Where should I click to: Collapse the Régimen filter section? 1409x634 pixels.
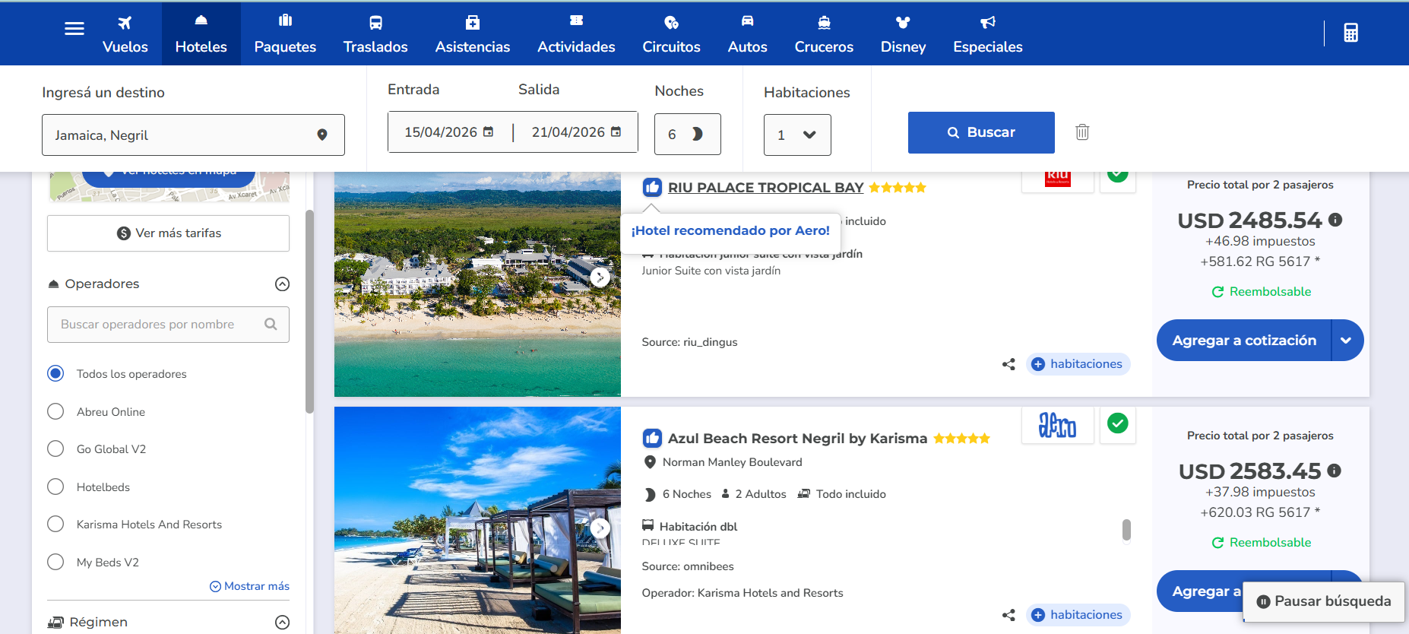pos(282,623)
